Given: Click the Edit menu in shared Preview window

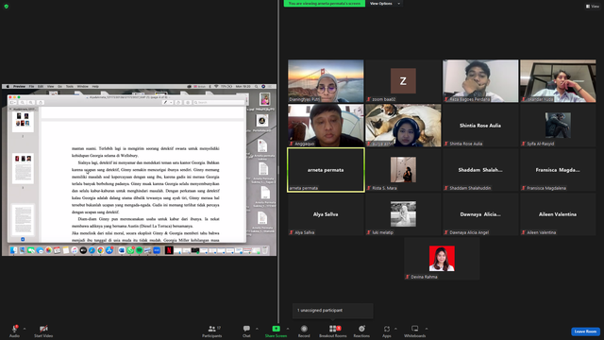Looking at the screenshot, I should pos(41,86).
